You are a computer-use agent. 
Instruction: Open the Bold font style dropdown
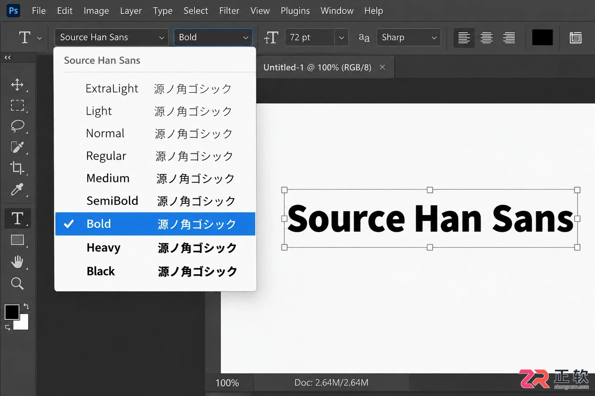tap(213, 37)
